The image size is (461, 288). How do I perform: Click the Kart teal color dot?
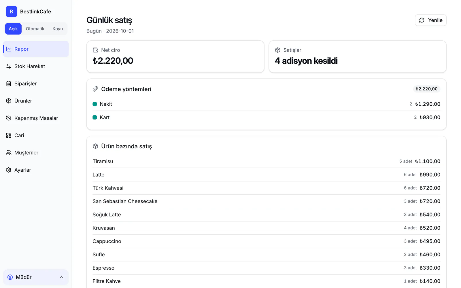tap(95, 117)
